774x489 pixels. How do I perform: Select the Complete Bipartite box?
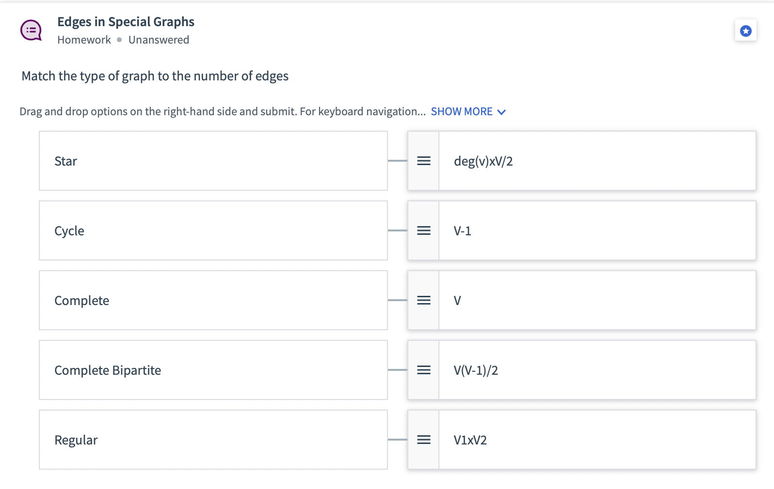(213, 370)
